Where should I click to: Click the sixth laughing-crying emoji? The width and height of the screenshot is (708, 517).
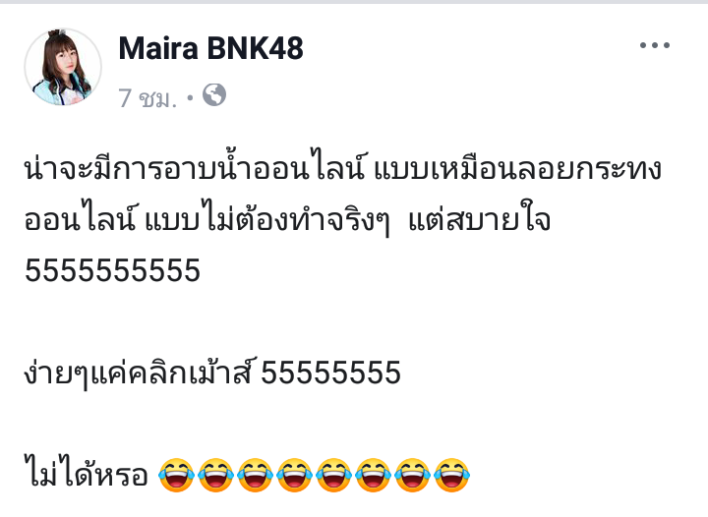373,475
